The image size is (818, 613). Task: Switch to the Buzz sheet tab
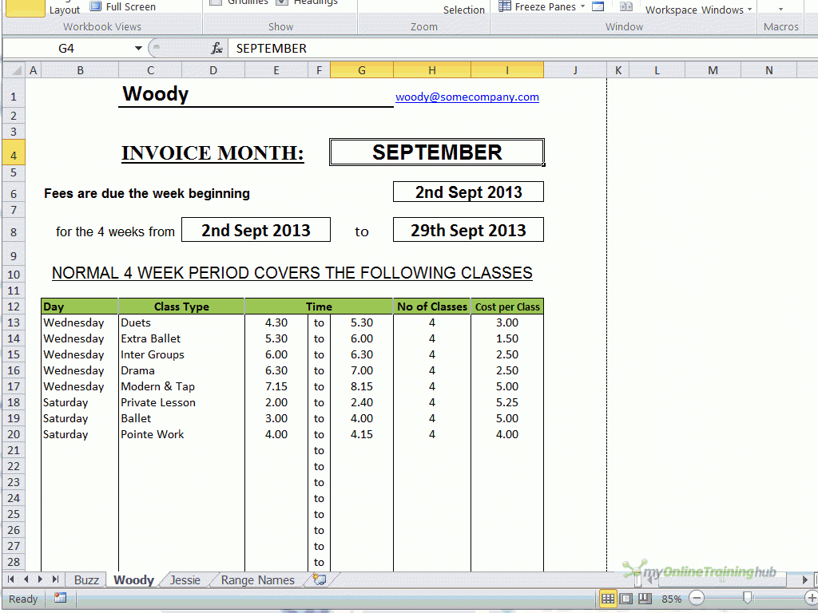[x=85, y=580]
